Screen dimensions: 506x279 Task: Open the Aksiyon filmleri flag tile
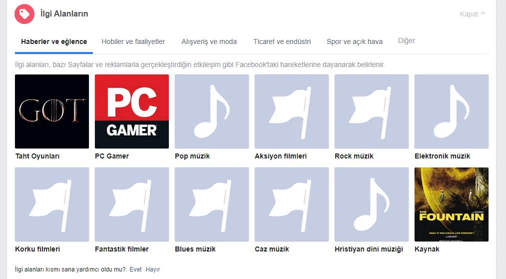point(292,111)
